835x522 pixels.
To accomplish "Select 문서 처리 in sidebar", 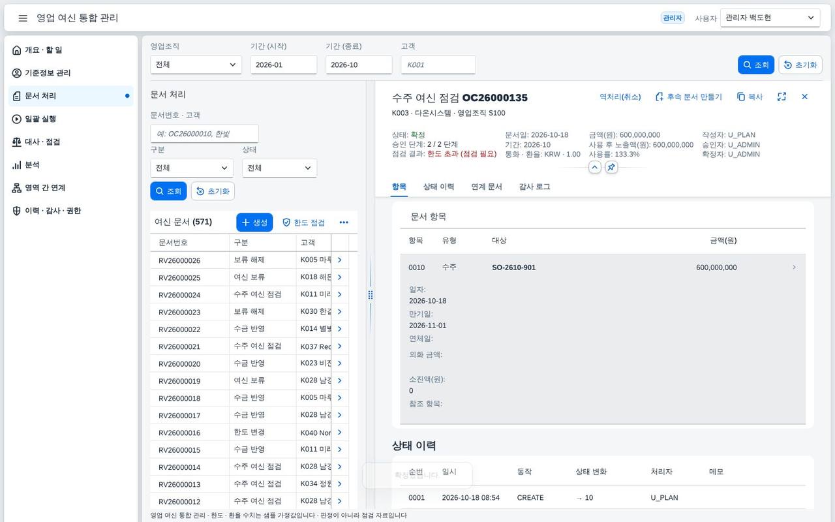I will point(70,96).
